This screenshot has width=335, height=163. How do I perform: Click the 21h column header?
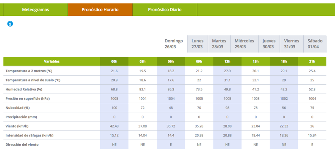(312, 61)
